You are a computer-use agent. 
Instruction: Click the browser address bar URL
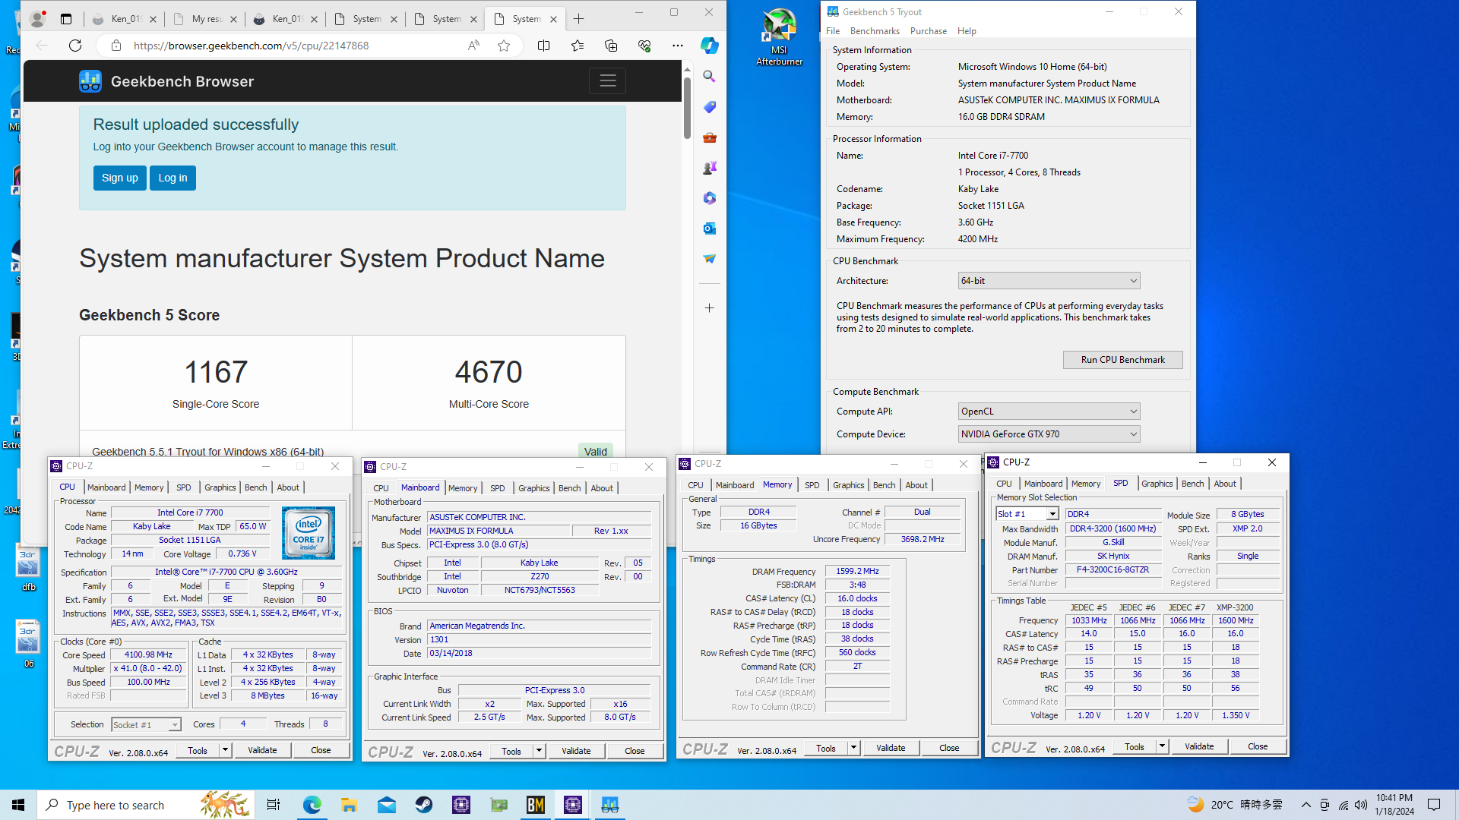251,46
